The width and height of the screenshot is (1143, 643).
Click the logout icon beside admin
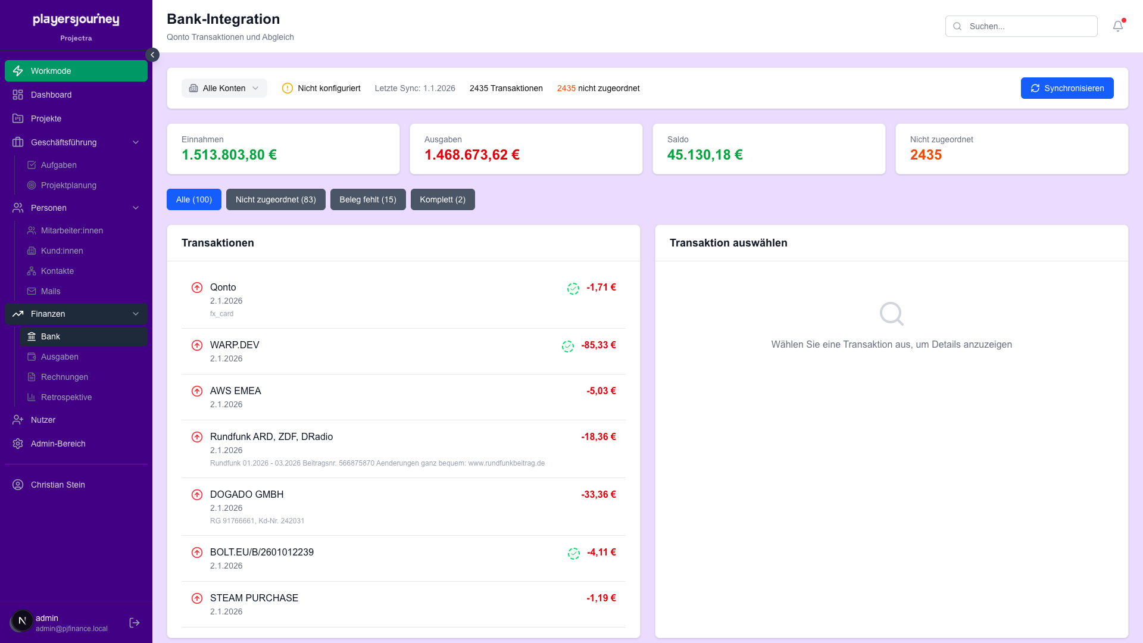135,623
